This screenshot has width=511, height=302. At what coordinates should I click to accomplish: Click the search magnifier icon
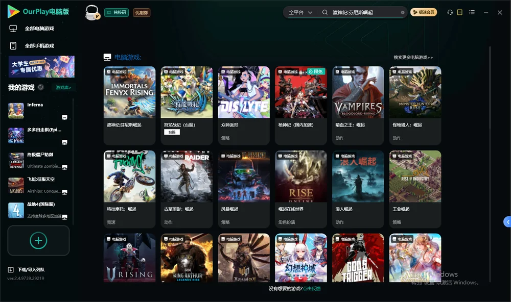tap(325, 12)
